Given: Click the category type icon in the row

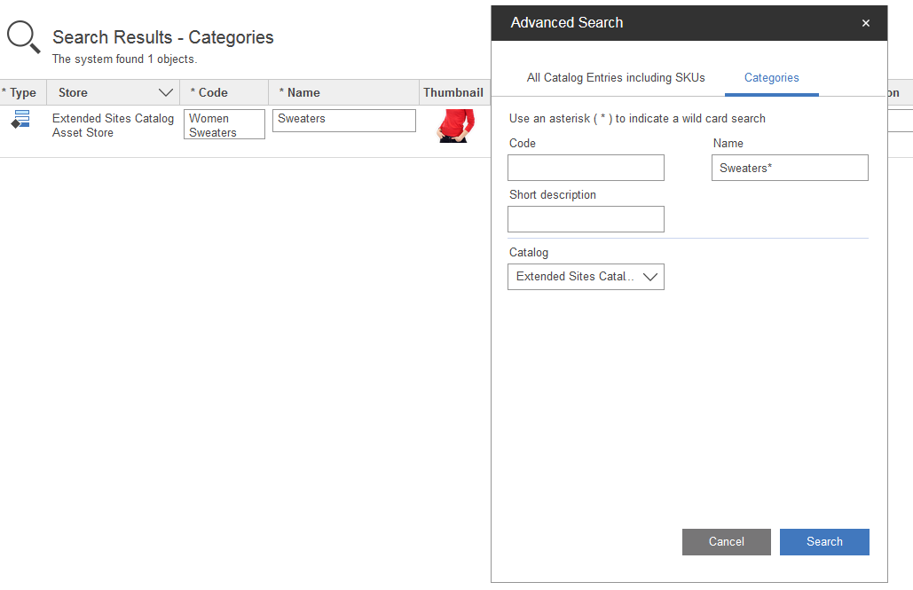Looking at the screenshot, I should (21, 119).
